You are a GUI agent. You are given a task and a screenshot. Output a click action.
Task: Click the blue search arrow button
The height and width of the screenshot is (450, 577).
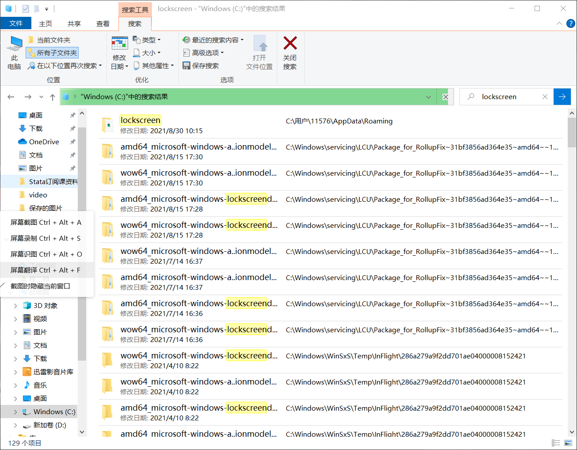(x=562, y=97)
